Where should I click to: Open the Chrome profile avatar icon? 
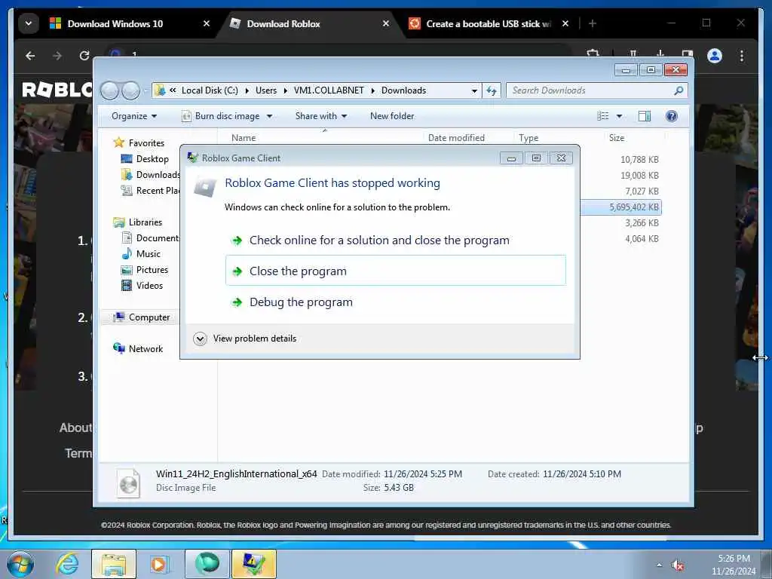coord(715,56)
